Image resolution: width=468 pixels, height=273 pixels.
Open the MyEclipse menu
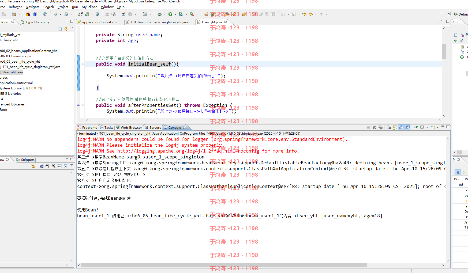coord(89,7)
